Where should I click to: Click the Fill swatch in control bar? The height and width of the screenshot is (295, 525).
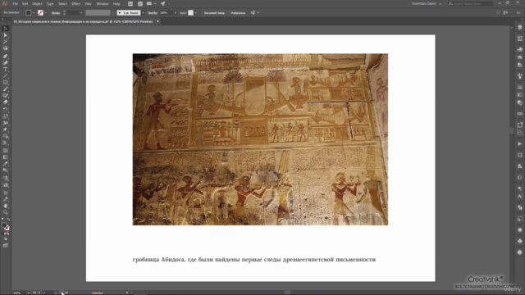[x=29, y=13]
